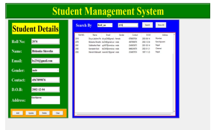Screen dimensions: 212x130
Task: Click the Roll No input field
Action: click(x=45, y=41)
